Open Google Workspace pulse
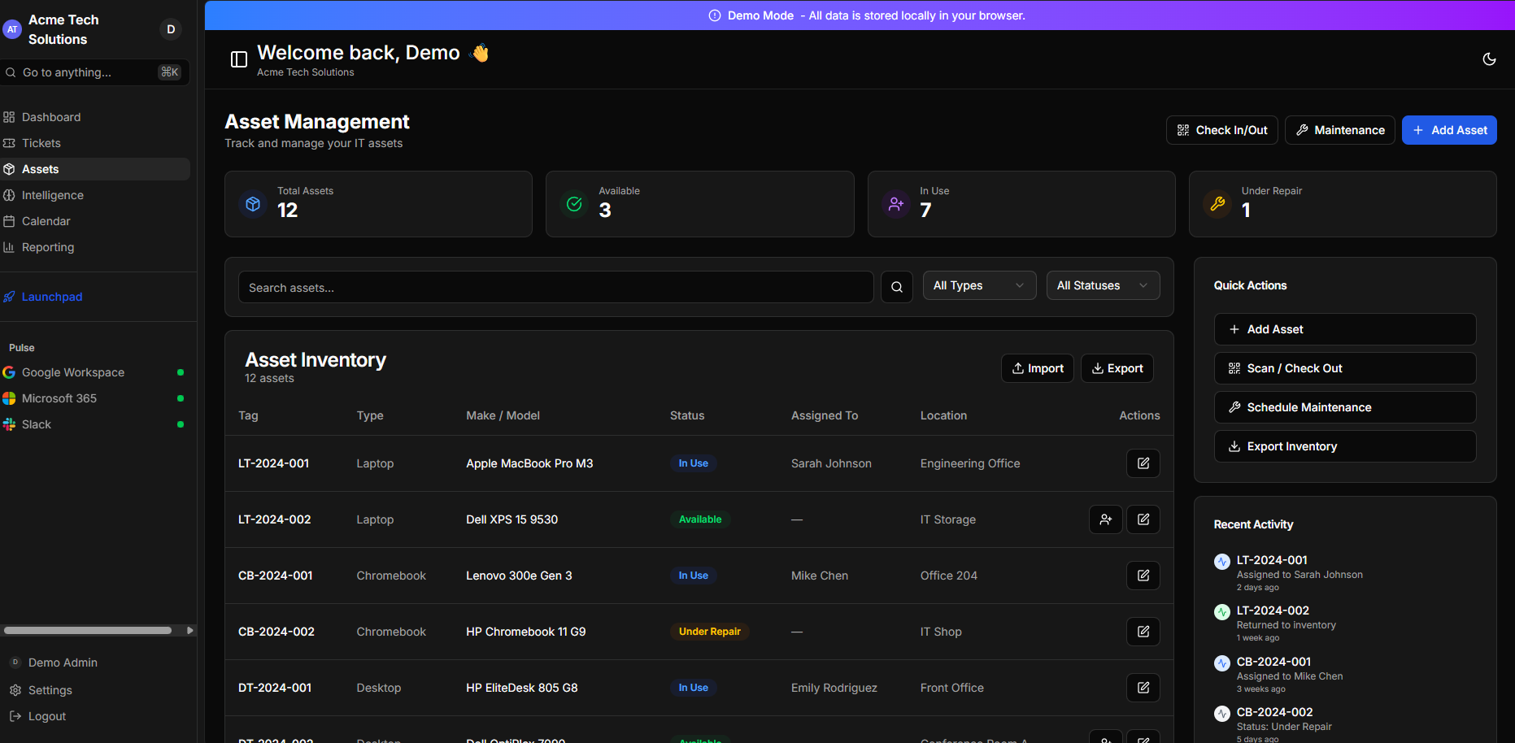The image size is (1515, 743). (x=95, y=372)
